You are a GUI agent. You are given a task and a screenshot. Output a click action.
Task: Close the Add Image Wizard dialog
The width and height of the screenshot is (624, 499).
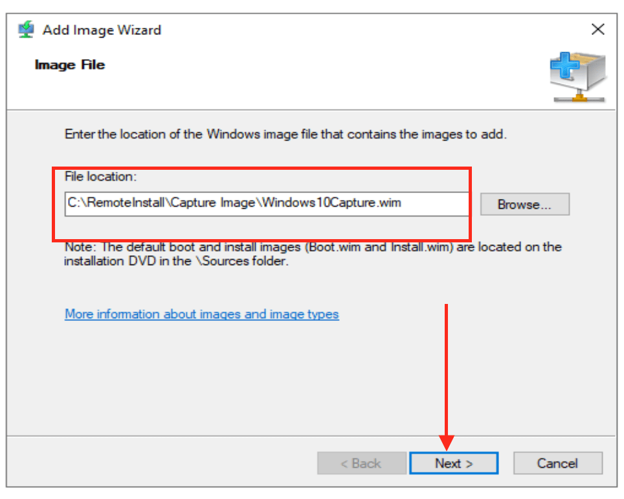click(597, 30)
